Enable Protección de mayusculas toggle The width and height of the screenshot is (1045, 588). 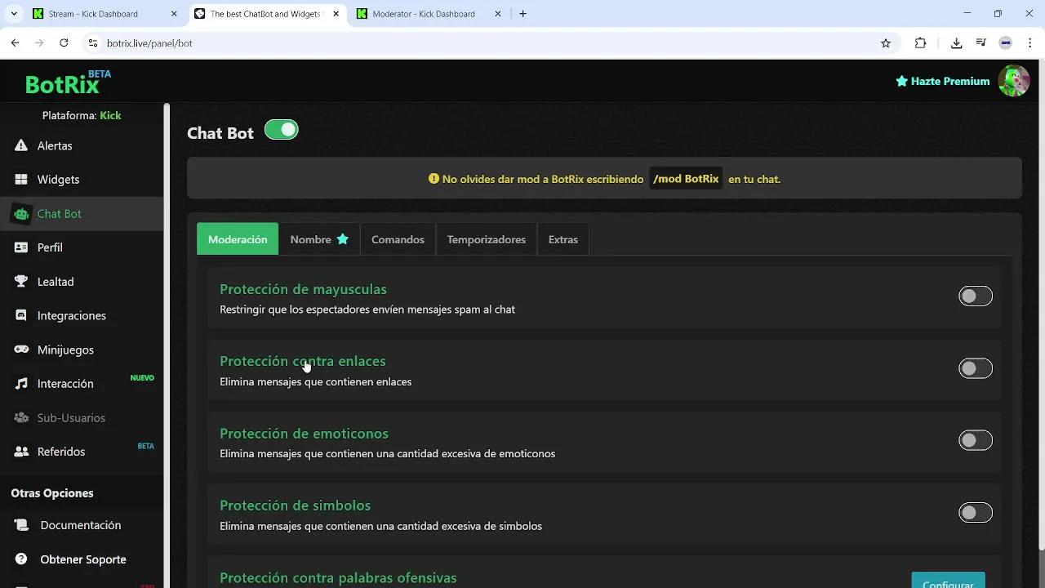pyautogui.click(x=976, y=296)
